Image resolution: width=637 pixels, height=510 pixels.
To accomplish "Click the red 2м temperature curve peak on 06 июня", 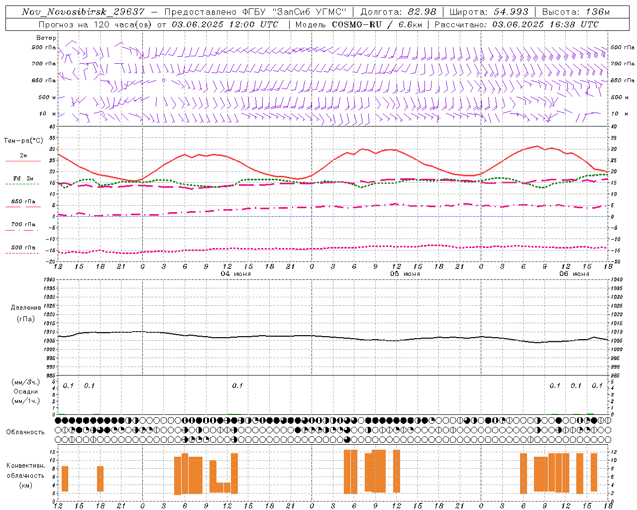I will click(x=537, y=146).
